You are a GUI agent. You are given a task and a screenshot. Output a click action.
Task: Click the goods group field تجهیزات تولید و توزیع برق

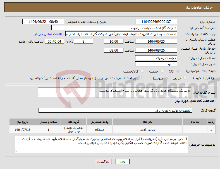tap(115, 110)
